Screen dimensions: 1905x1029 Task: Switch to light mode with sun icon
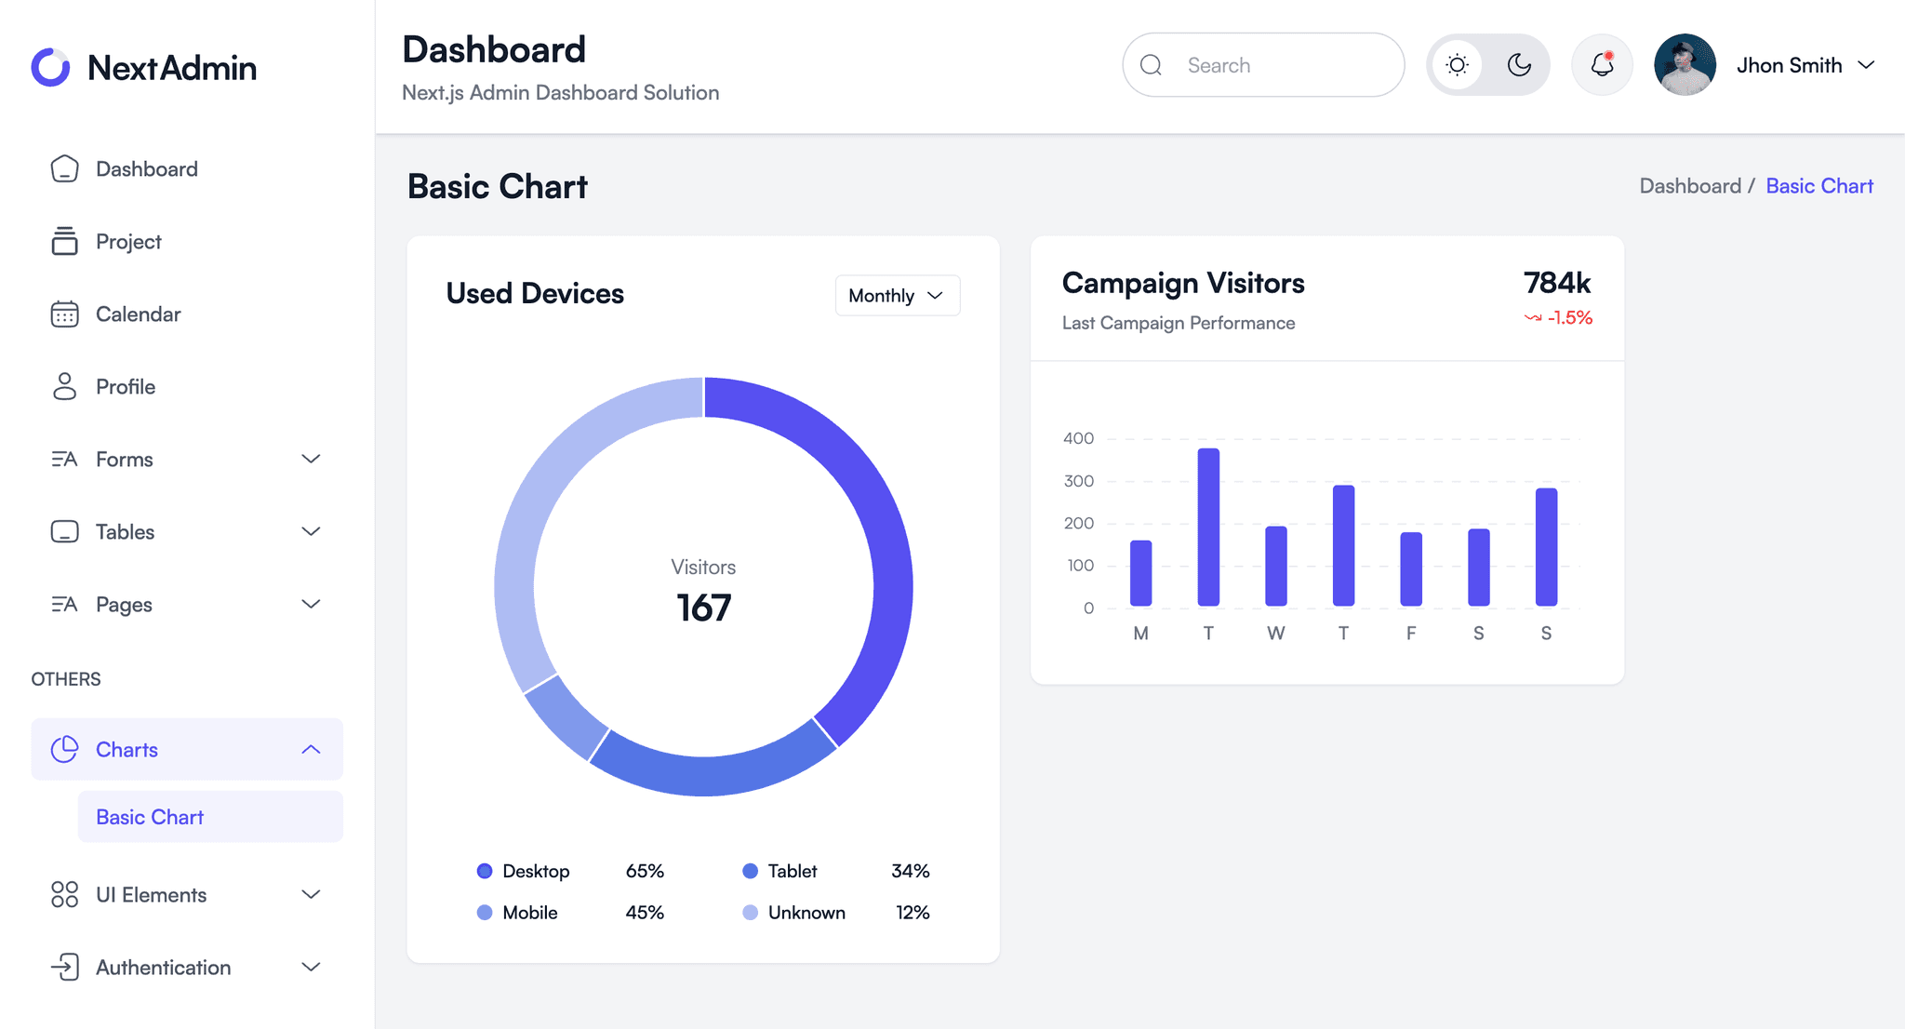[x=1458, y=64]
